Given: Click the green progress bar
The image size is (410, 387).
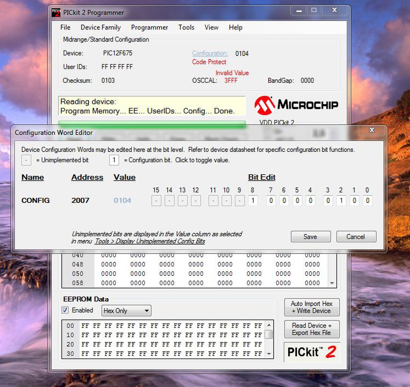Looking at the screenshot, I should click(152, 124).
